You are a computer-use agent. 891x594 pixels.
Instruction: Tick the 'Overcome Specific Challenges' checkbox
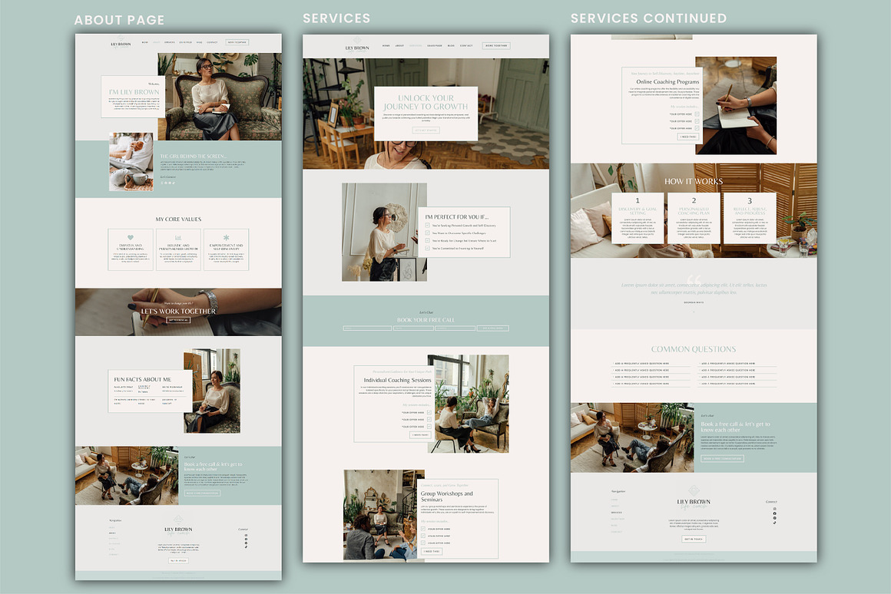tap(428, 233)
